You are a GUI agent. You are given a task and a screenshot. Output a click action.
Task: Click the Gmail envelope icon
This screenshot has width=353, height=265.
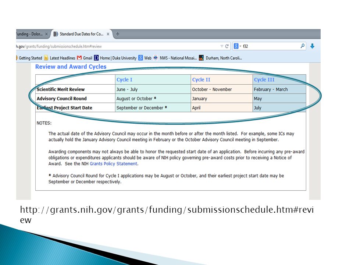[79, 58]
